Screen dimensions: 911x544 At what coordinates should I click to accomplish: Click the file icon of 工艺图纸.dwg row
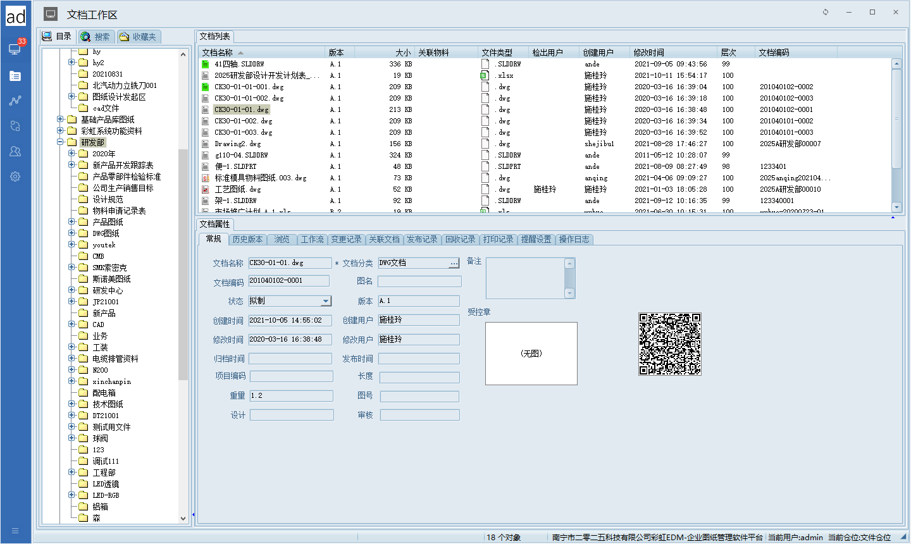point(205,189)
